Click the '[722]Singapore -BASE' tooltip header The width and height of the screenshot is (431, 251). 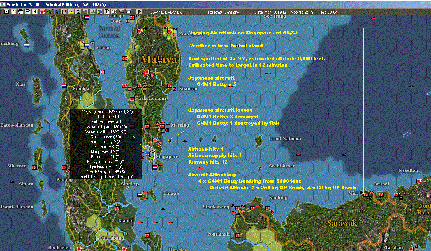pyautogui.click(x=106, y=112)
